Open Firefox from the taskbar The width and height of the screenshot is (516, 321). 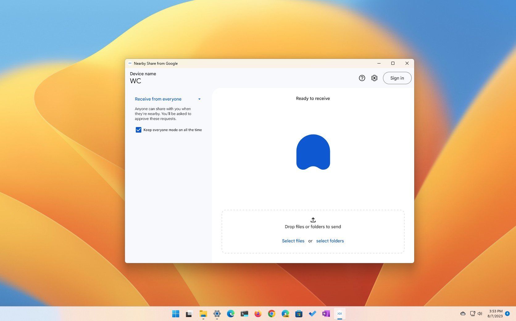pyautogui.click(x=258, y=314)
